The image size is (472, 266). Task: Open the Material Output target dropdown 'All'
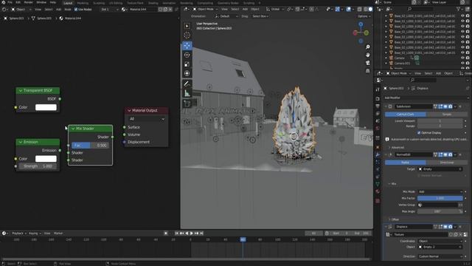click(x=147, y=119)
